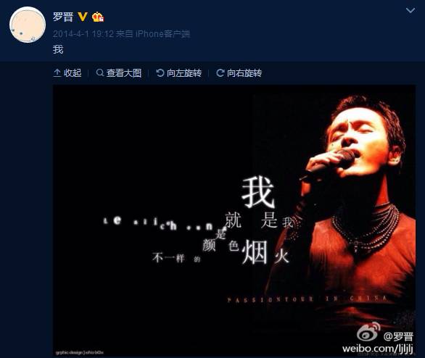Viewport: 425px width, 358px height.
Task: Open the post timestamp 2014-4-1 19:12
Action: pyautogui.click(x=83, y=34)
